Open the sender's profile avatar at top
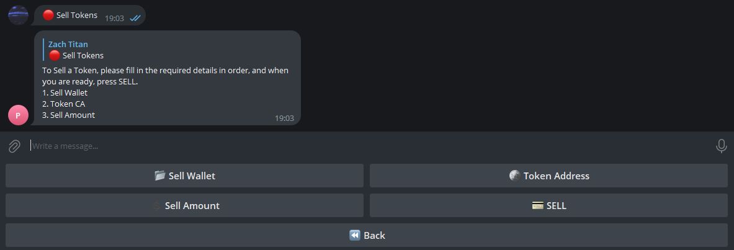Image resolution: width=734 pixels, height=250 pixels. [x=18, y=15]
